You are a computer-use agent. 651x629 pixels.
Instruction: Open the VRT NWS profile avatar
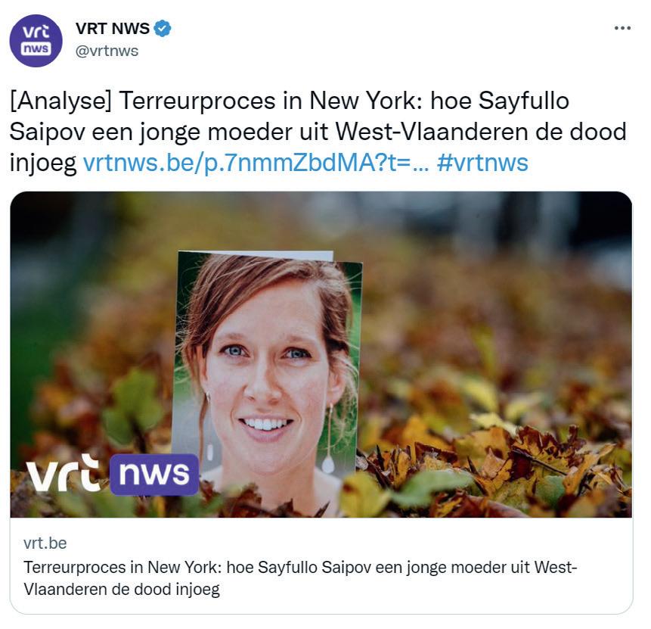click(36, 41)
